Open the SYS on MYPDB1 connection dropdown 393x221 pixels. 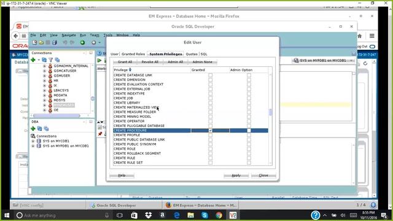(351, 61)
